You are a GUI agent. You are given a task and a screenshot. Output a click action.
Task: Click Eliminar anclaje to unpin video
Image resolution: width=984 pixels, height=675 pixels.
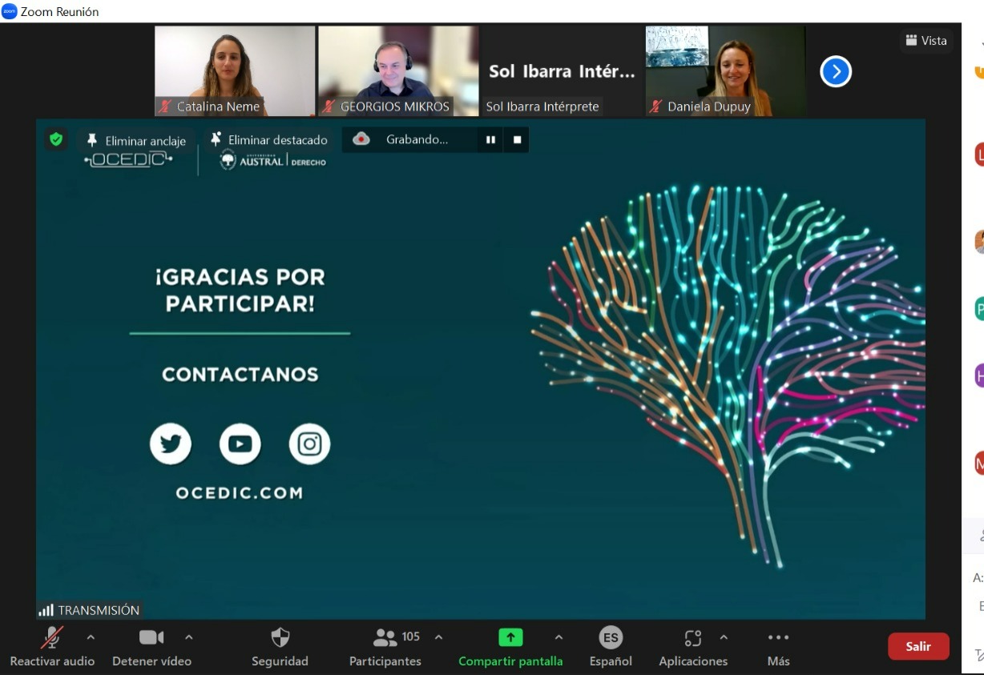pyautogui.click(x=136, y=141)
